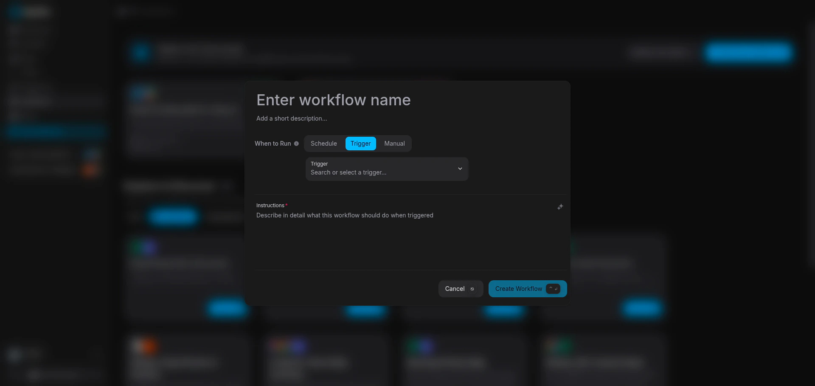The height and width of the screenshot is (386, 815).
Task: Click the "Enter workflow name" field
Action: (x=333, y=100)
